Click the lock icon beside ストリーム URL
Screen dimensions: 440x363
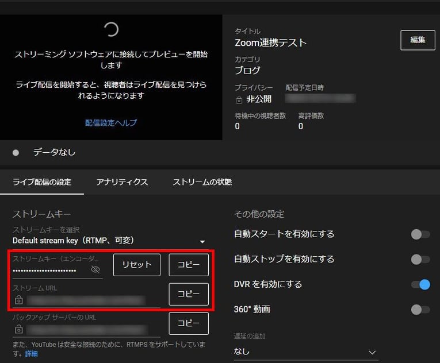19,300
